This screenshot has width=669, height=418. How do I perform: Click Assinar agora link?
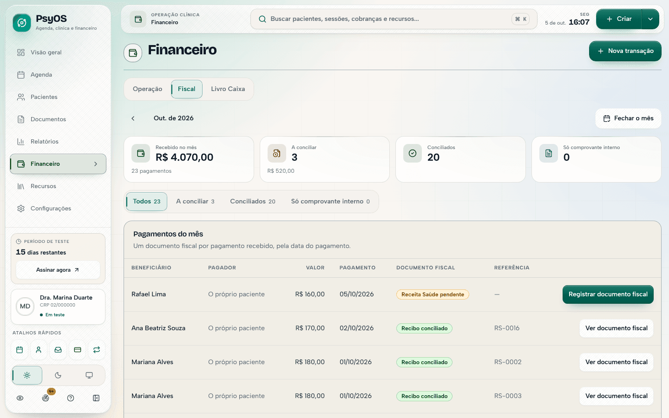[58, 270]
